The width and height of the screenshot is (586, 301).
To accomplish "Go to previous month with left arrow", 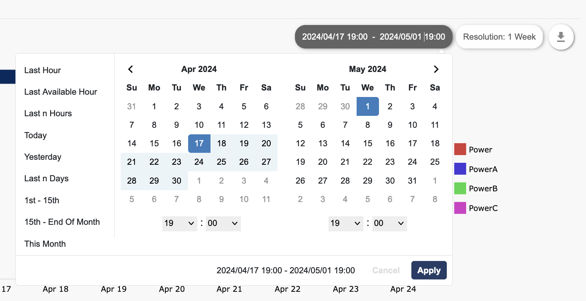I will pos(130,69).
